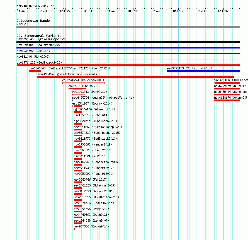Click esv1004606 (Pang2010) label

91,209
